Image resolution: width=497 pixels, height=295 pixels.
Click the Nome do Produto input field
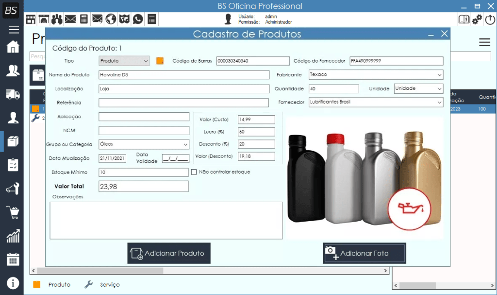click(183, 75)
